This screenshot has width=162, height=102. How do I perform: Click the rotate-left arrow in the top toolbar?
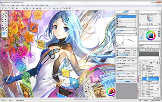(x=64, y=8)
